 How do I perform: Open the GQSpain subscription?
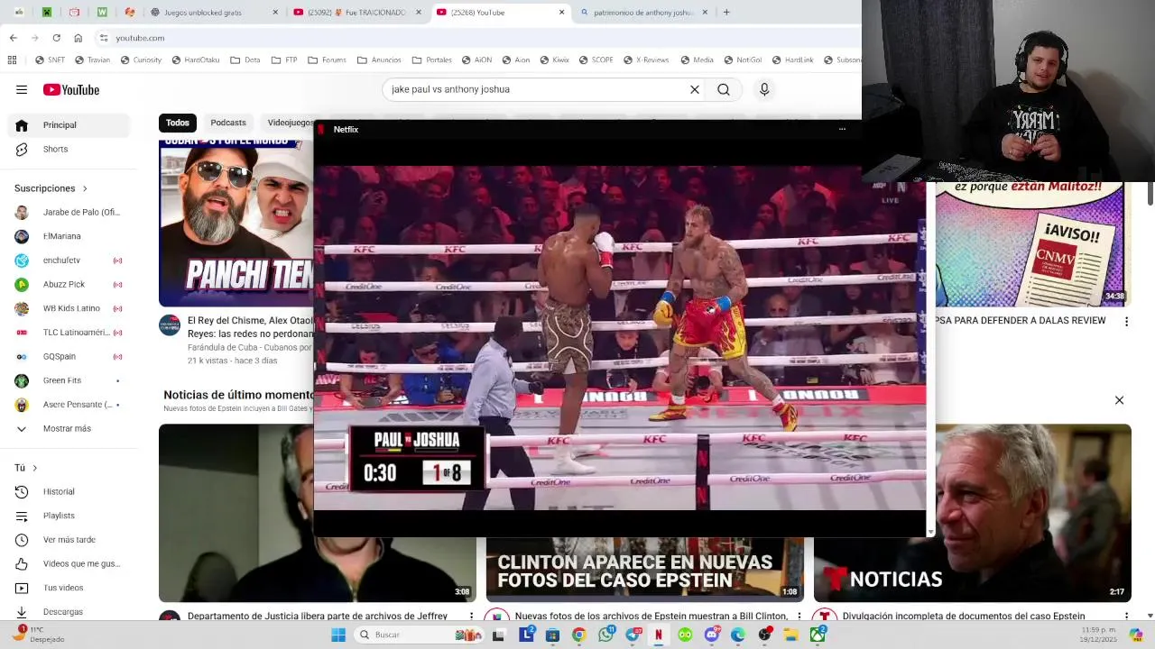pos(69,356)
